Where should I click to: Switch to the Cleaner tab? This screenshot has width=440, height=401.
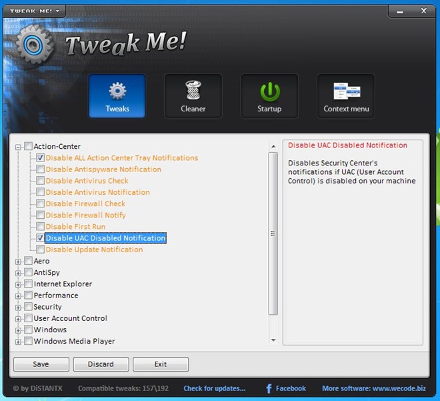[x=193, y=96]
